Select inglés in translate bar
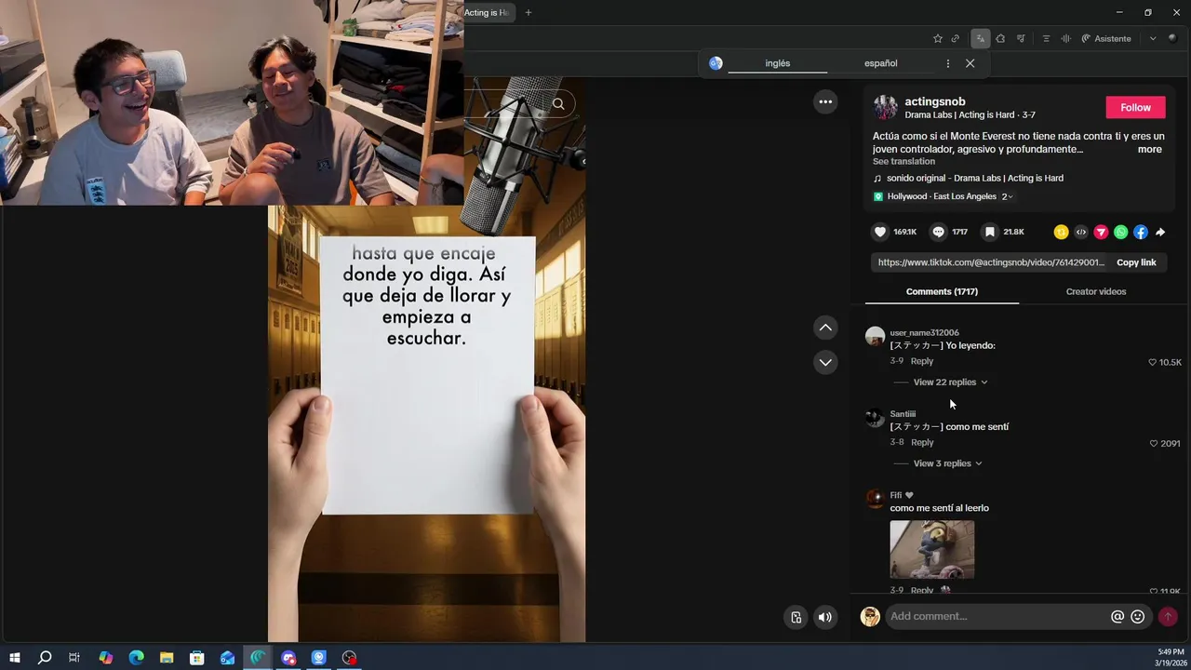The width and height of the screenshot is (1191, 670). point(777,63)
